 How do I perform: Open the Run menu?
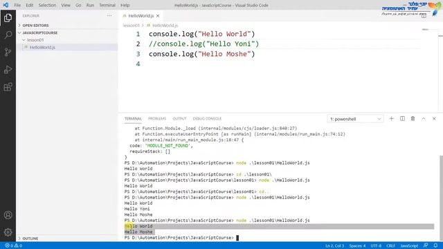90,5
